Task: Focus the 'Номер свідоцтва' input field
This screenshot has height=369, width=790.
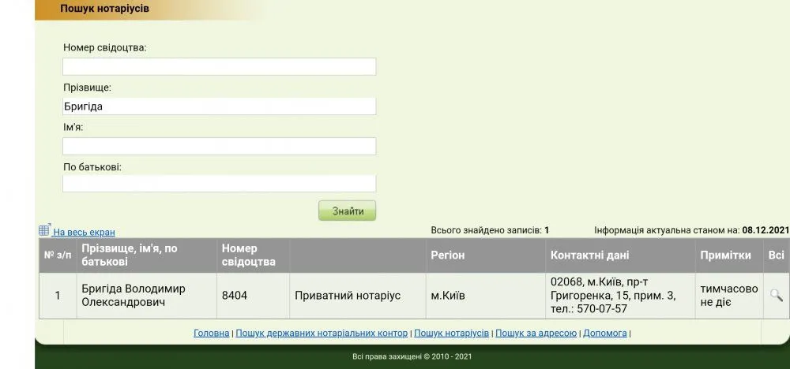Action: (219, 67)
